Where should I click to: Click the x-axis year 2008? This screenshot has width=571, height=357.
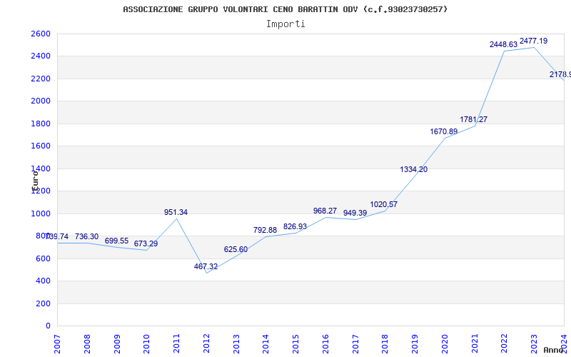click(x=87, y=344)
